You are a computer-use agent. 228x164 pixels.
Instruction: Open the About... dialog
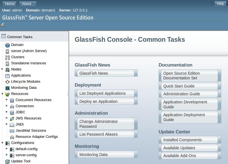click(28, 4)
